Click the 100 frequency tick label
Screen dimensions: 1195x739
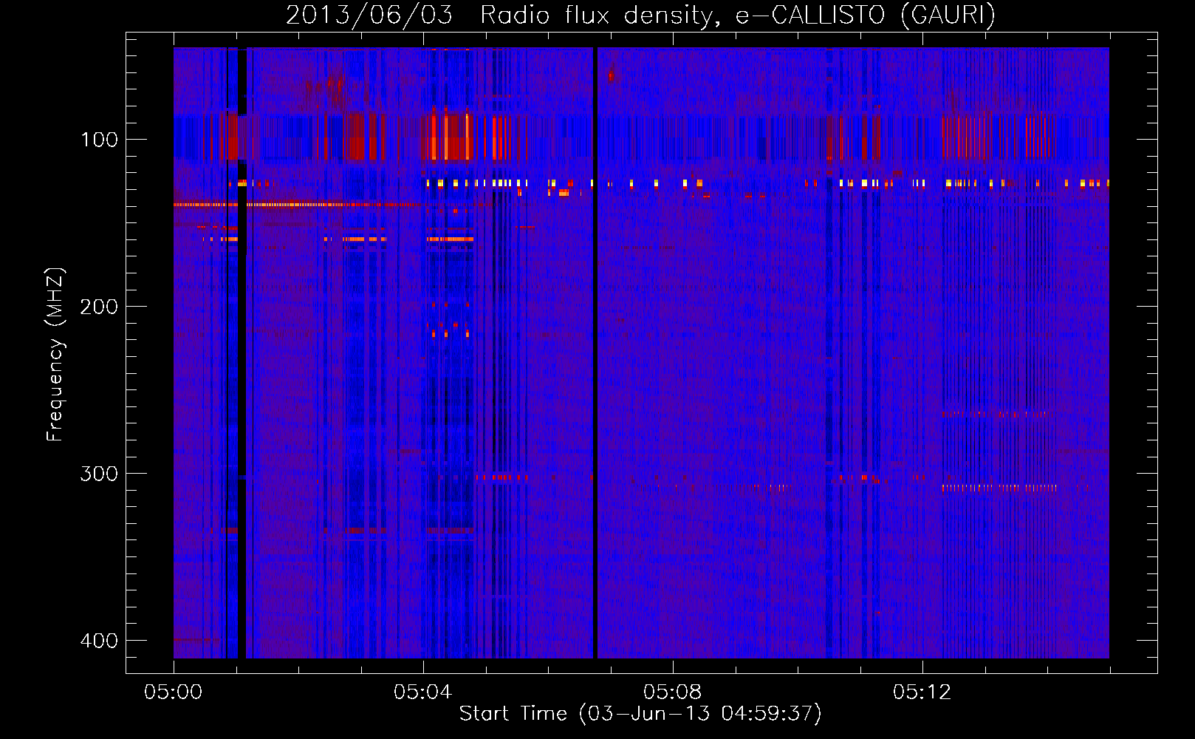click(x=99, y=140)
